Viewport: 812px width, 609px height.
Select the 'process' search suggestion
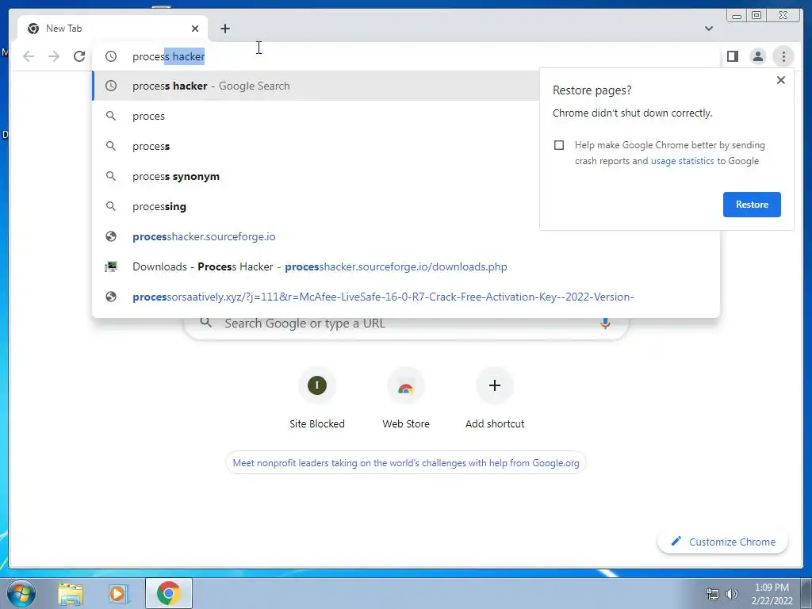pyautogui.click(x=316, y=146)
